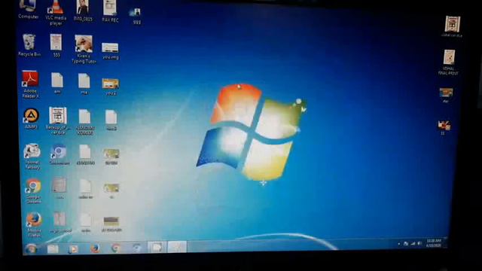Select the PAV REC document icon
This screenshot has width=482, height=271.
click(110, 11)
